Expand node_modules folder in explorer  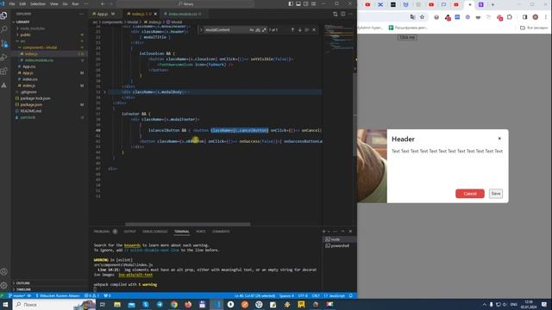click(x=17, y=28)
